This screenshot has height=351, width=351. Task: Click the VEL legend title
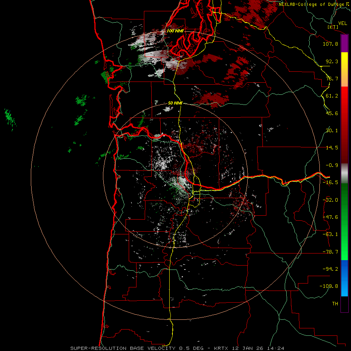[343, 23]
